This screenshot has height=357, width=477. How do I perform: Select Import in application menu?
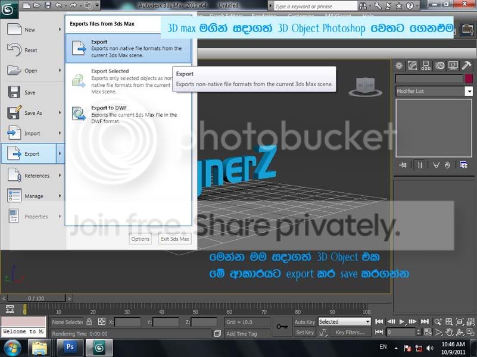[x=33, y=133]
